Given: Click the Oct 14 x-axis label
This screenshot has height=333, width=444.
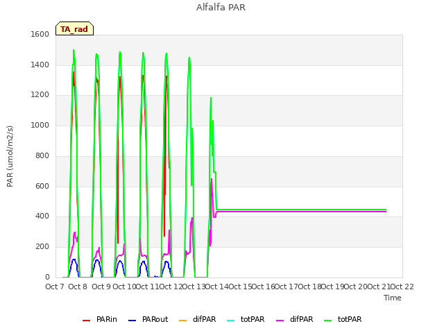Looking at the screenshot, I should [217, 287].
